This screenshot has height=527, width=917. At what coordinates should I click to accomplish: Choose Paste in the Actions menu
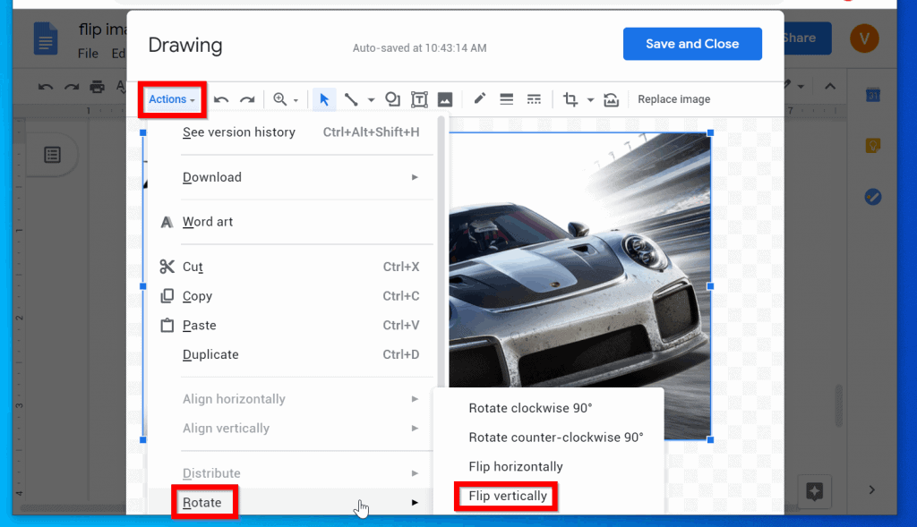(x=293, y=326)
